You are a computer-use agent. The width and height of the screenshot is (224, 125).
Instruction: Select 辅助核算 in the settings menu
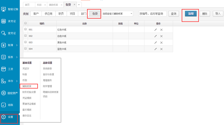[x=27, y=86]
